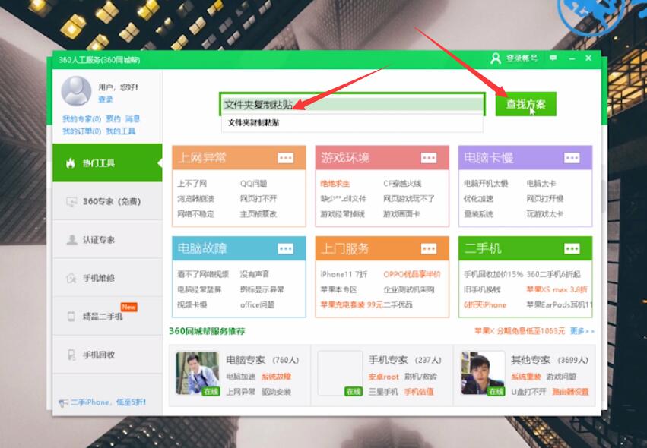Click 重装系统 under 电脑卡慢
This screenshot has height=448, width=647.
pos(478,214)
